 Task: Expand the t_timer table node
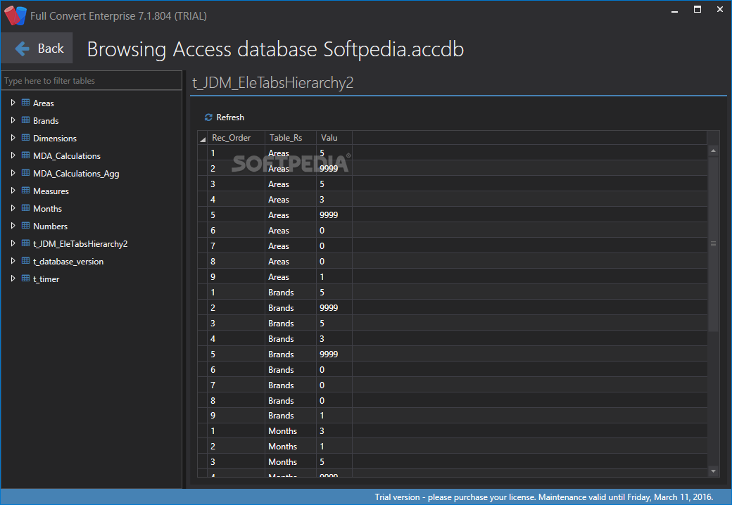tap(13, 279)
